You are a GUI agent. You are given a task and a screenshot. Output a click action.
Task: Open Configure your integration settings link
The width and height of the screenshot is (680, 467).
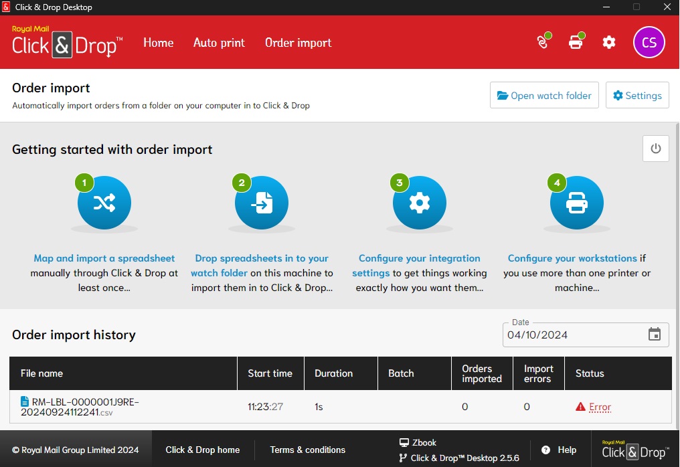click(416, 266)
